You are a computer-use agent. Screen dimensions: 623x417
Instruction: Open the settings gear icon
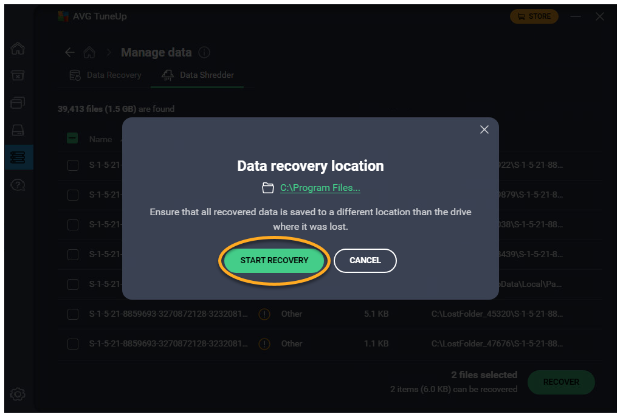18,395
